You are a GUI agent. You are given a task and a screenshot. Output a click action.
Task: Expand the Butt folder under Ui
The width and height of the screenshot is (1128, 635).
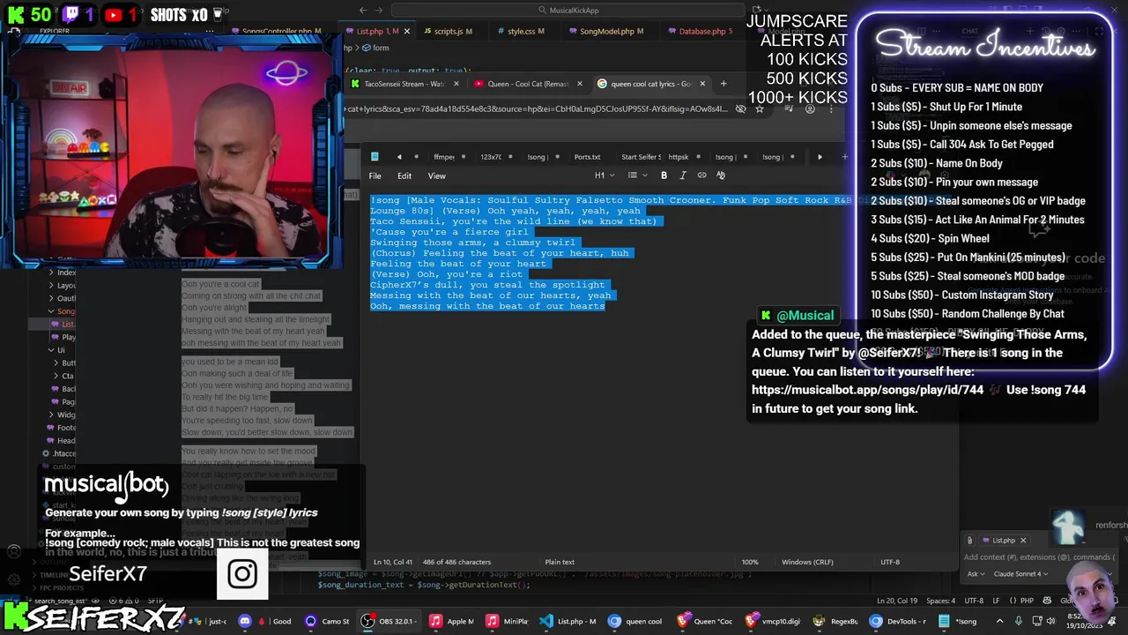coord(65,362)
